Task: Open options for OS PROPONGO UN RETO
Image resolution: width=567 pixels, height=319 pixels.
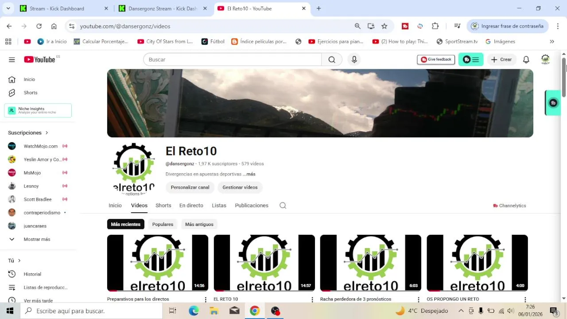Action: 525,300
